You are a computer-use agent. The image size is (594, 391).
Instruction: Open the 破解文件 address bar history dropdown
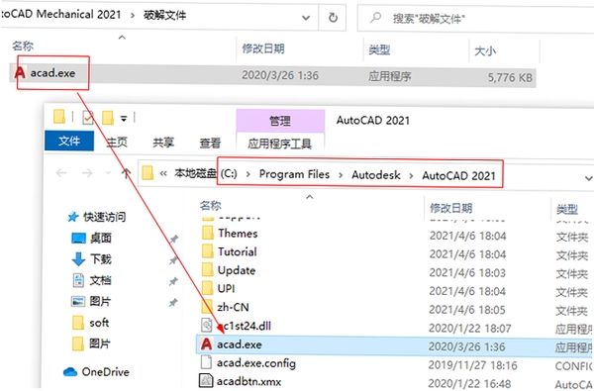click(306, 18)
